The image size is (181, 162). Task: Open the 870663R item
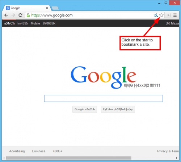tap(49, 23)
